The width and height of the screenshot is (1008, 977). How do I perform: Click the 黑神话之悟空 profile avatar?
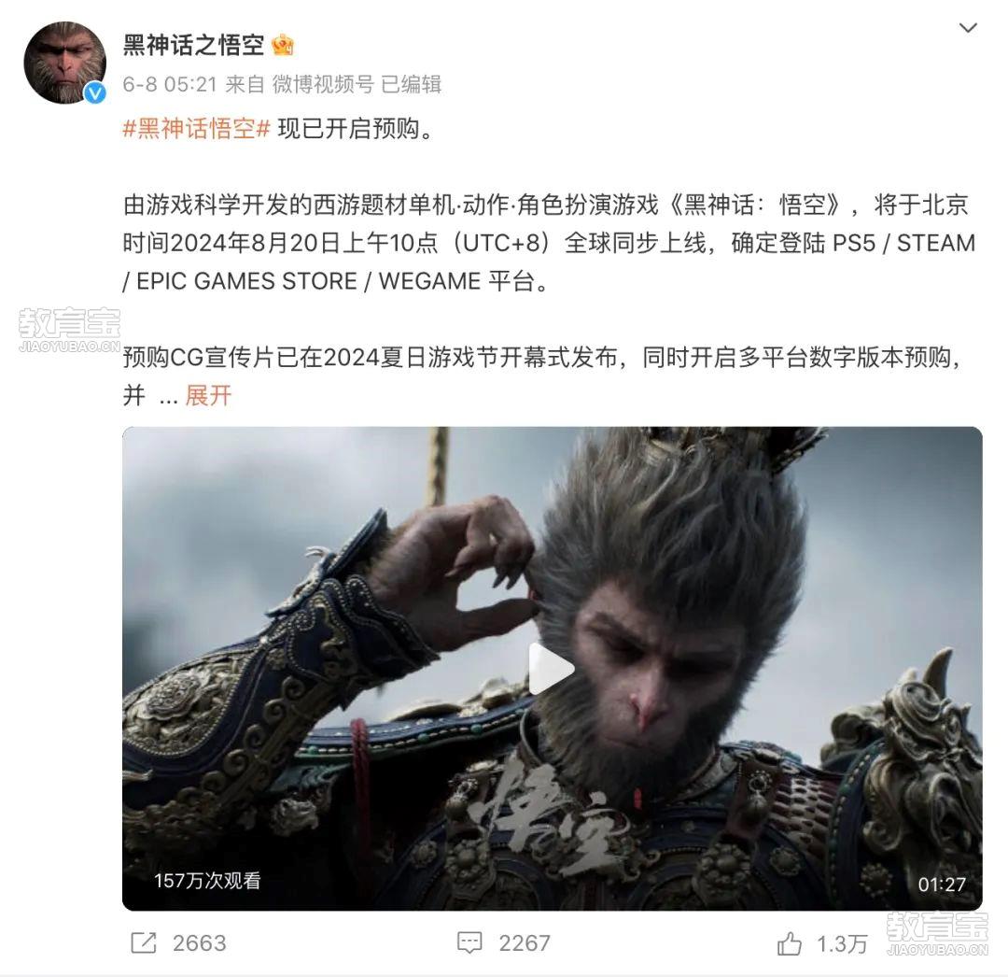point(64,63)
